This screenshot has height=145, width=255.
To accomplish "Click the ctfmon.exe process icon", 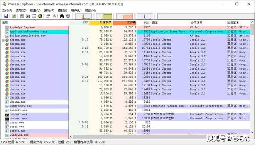I will (x=7, y=131).
